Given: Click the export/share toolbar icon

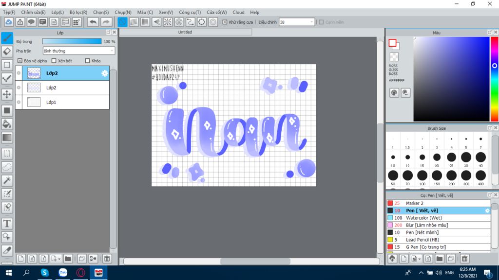Looking at the screenshot, I should 20,22.
